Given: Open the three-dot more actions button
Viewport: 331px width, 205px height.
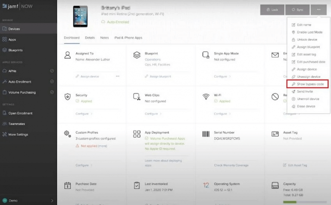Looking at the screenshot, I should click(319, 9).
